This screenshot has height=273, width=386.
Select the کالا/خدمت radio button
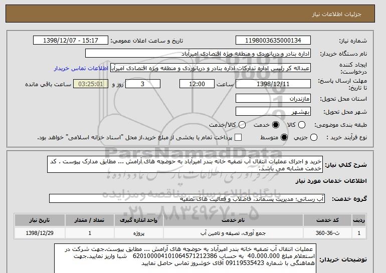tap(242, 125)
